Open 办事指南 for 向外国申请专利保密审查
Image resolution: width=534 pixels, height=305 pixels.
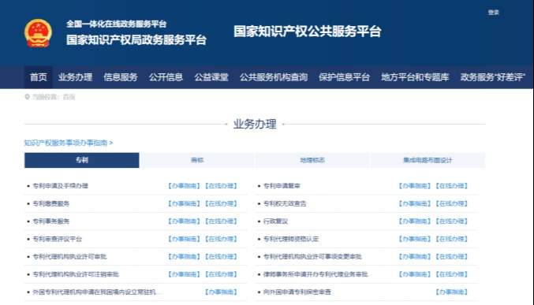452,292
